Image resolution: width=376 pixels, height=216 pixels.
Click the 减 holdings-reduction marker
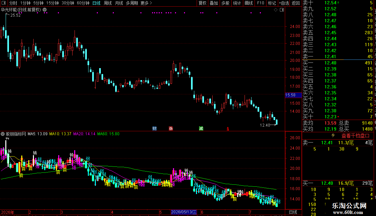201,129
